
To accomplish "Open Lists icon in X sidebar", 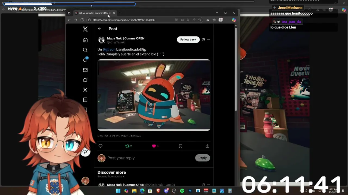I will click(85, 100).
